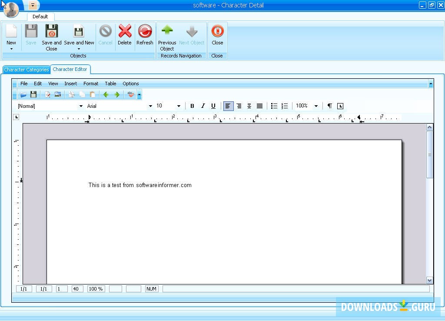Click the tab stop settings icon in format bar

pos(340,106)
